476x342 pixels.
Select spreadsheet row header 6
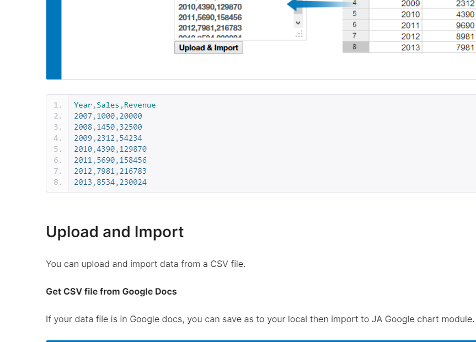point(355,25)
